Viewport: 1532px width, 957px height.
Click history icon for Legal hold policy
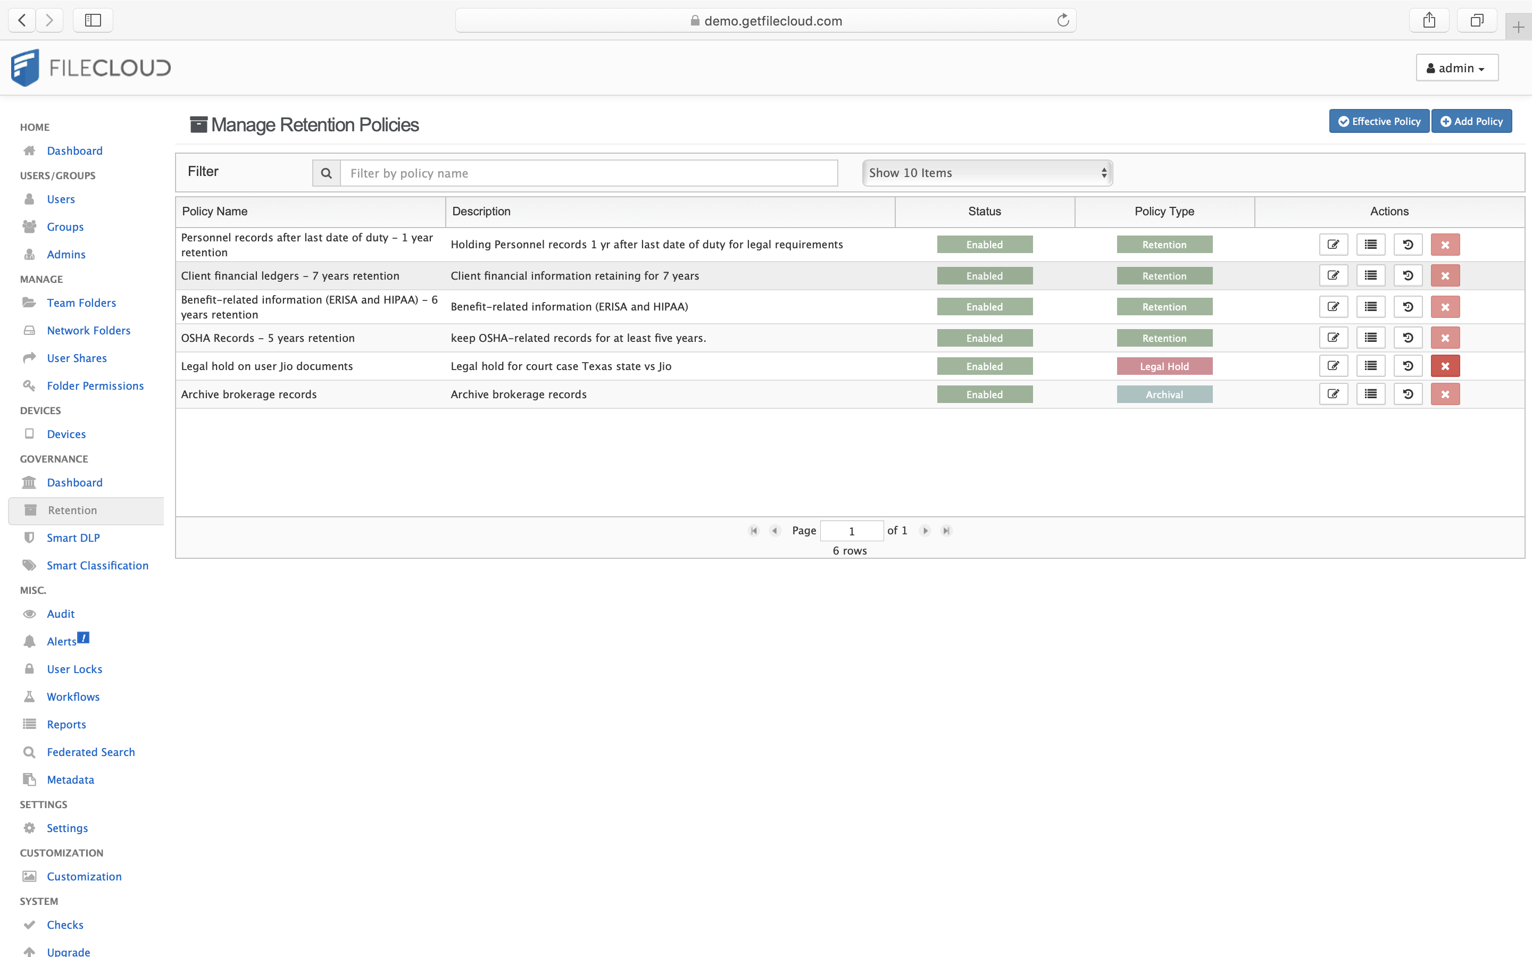click(1408, 366)
